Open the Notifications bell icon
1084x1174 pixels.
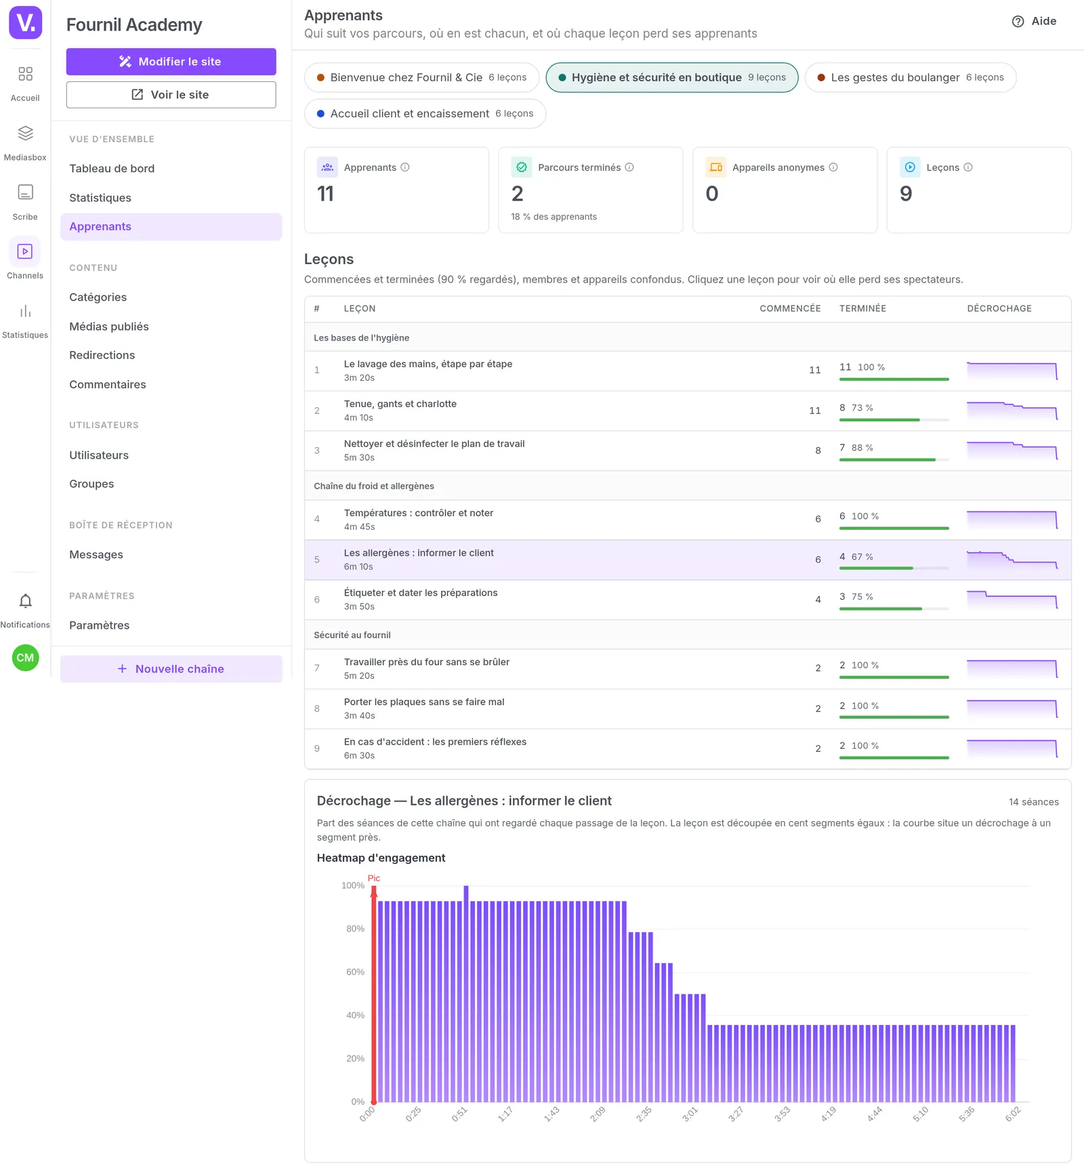point(25,601)
